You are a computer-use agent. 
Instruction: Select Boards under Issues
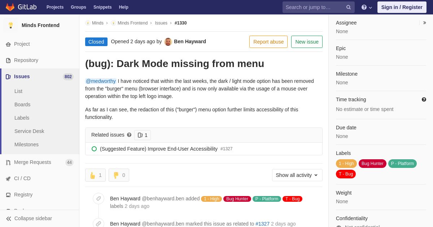22,104
